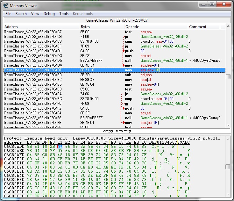
Task: Click the copy memory bar
Action: (117, 131)
